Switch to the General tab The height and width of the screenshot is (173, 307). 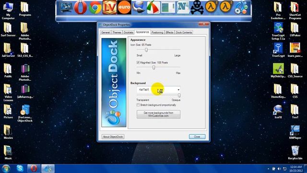pos(106,32)
